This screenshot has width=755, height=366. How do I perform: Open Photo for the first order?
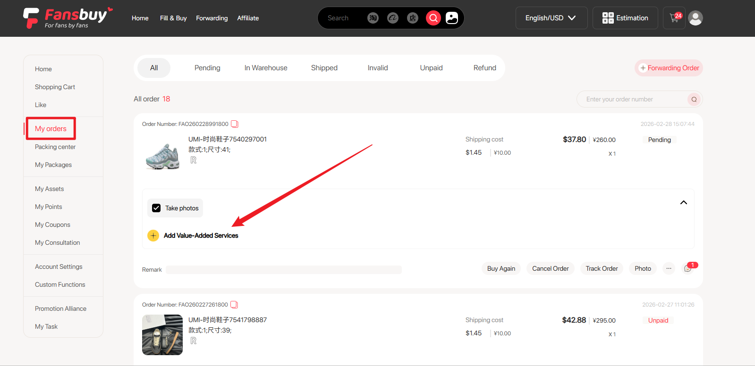(643, 268)
